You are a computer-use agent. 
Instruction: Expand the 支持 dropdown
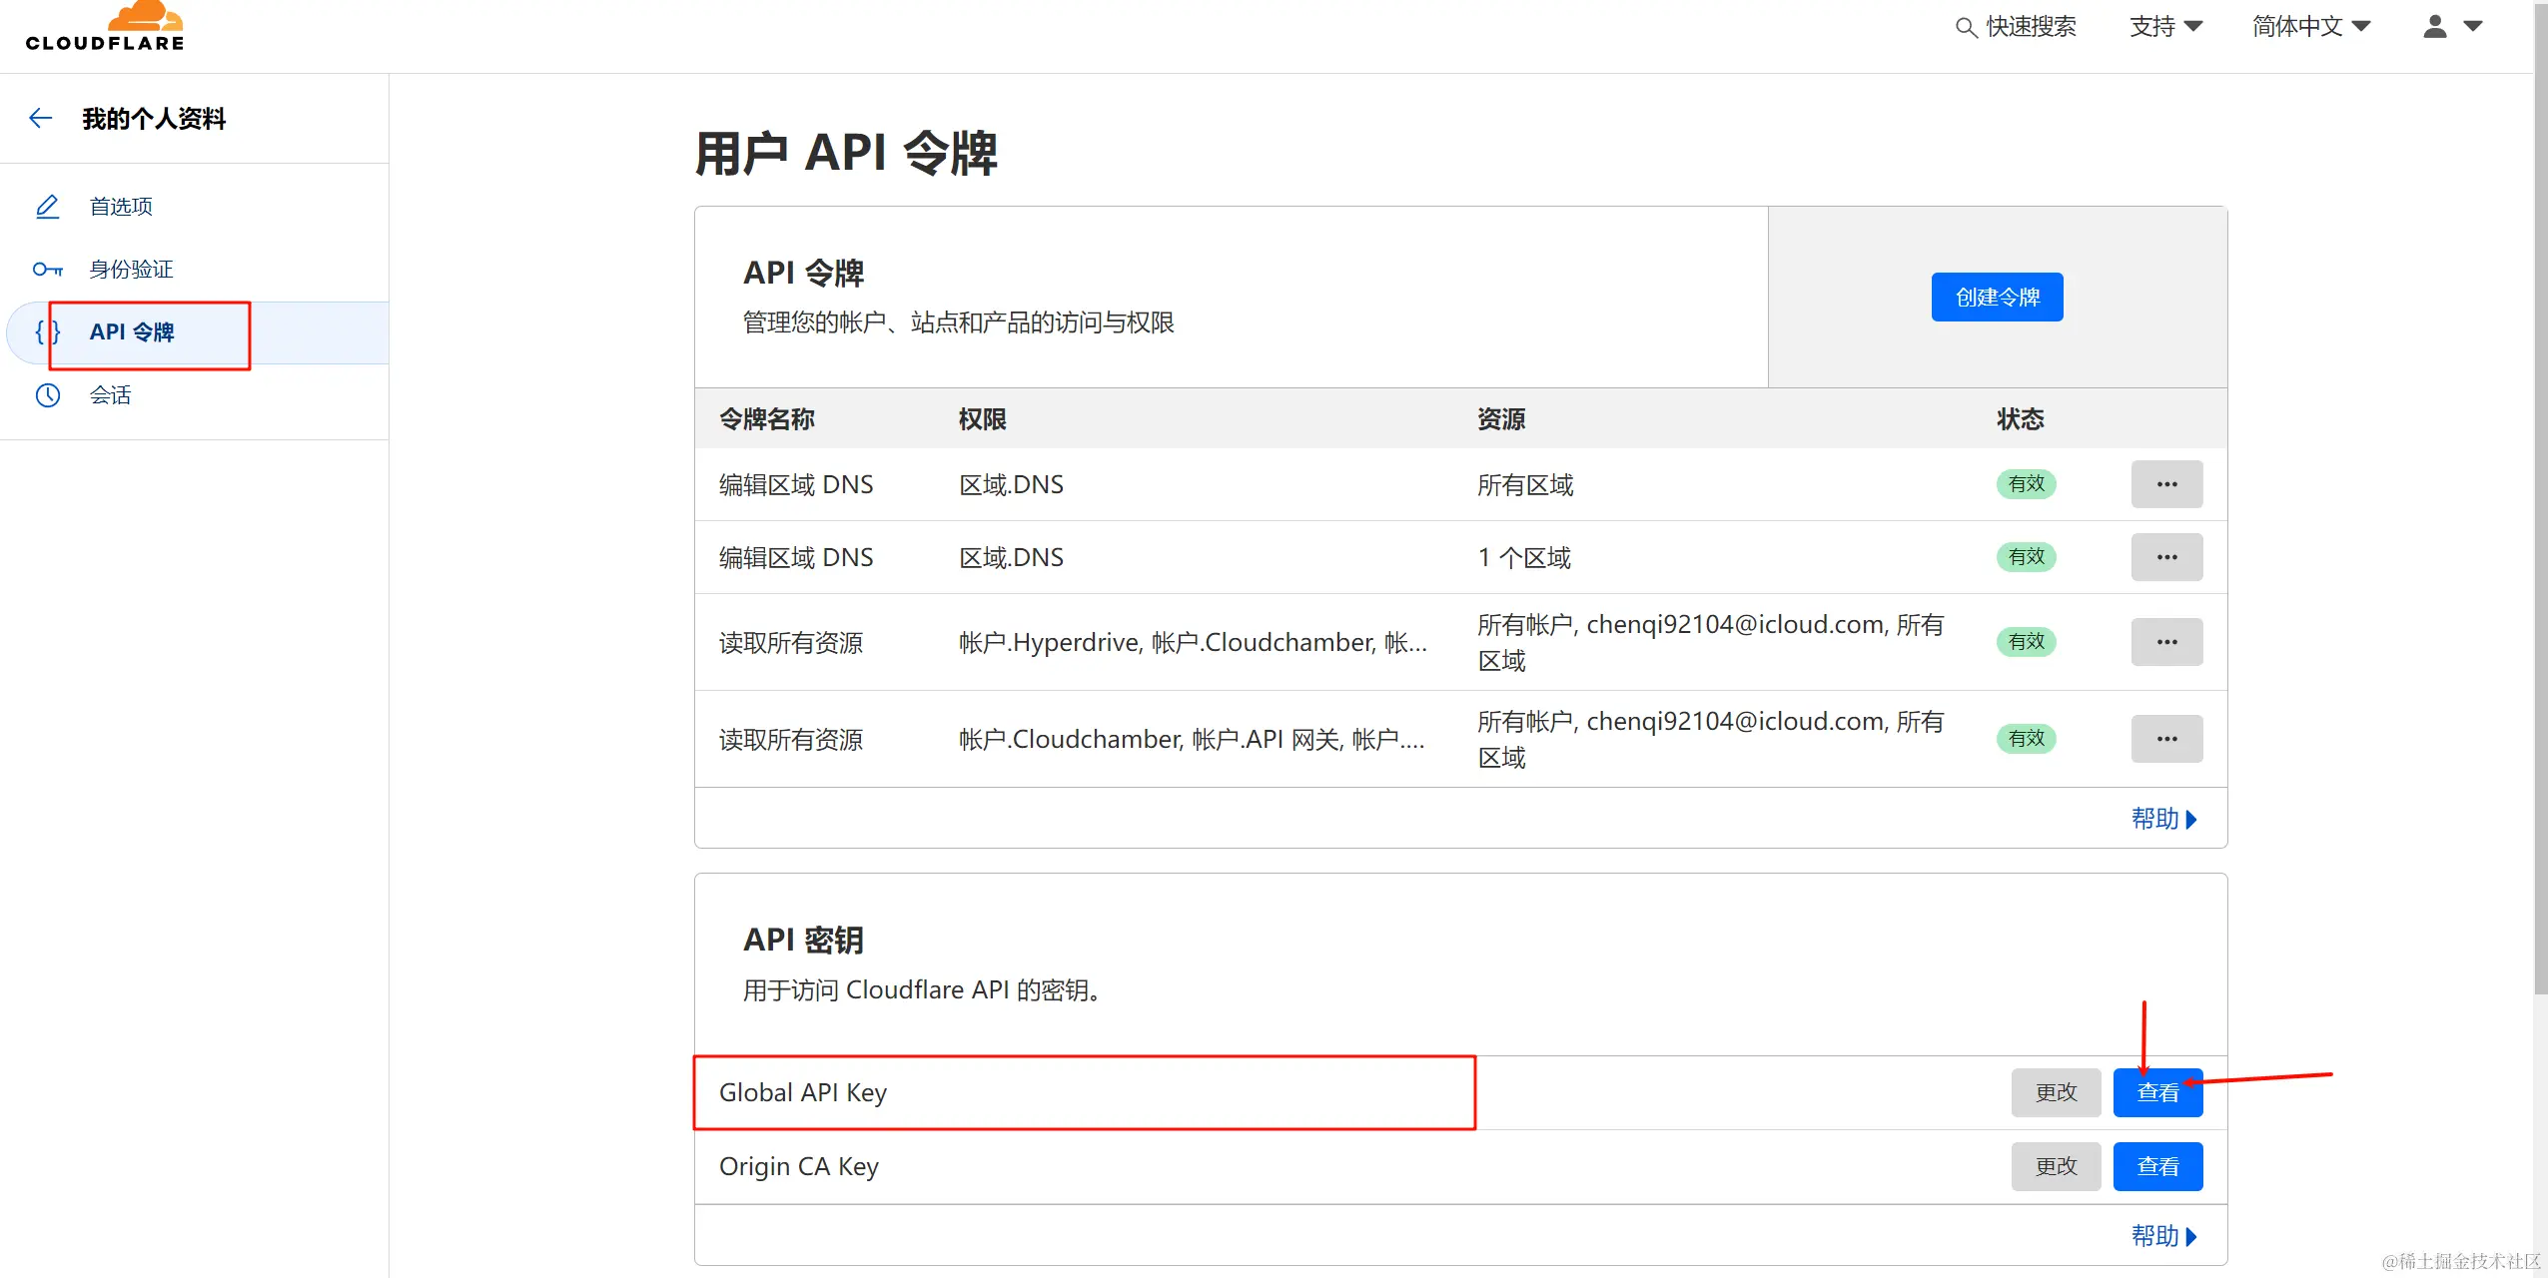pos(2164,27)
